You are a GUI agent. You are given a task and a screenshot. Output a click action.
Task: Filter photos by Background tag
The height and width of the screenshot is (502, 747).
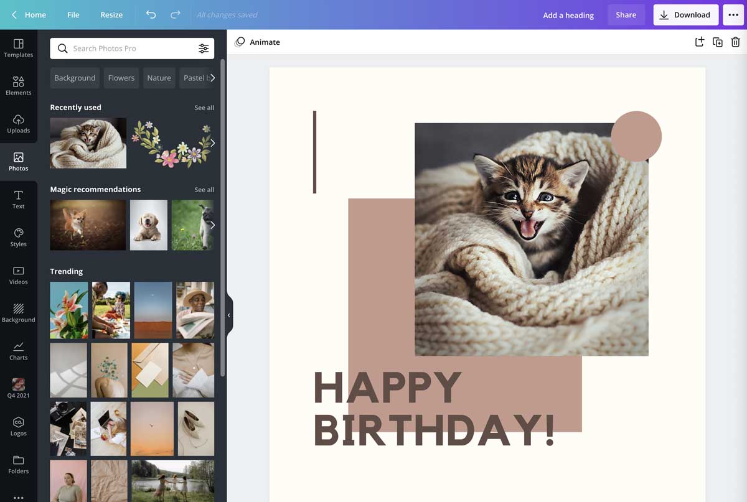point(75,78)
